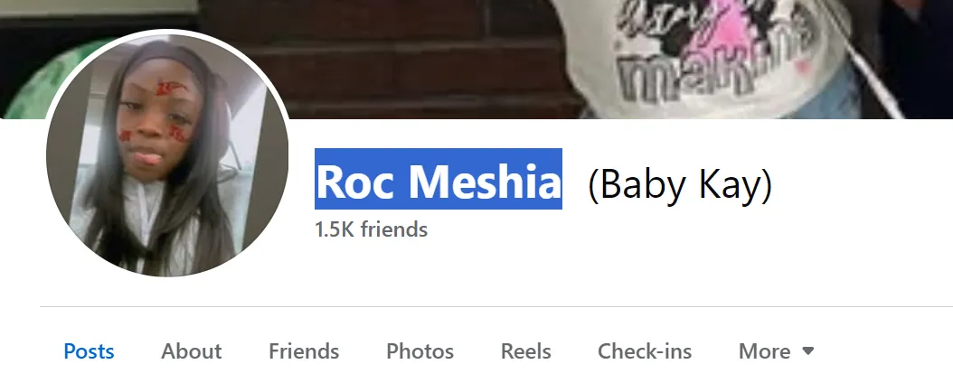Go to the Friends tab
Viewport: 953px width, 383px height.
(x=304, y=350)
